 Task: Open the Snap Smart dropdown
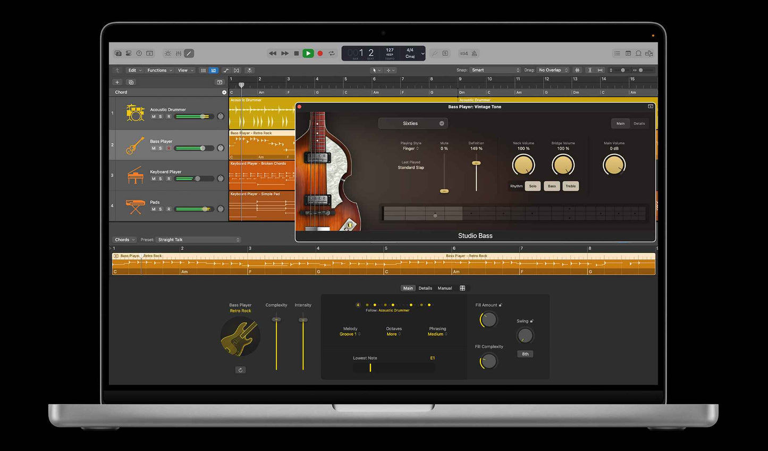[x=495, y=70]
